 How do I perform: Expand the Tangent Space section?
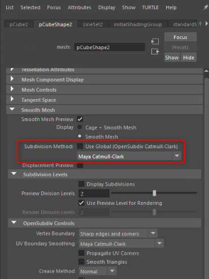tap(104, 100)
